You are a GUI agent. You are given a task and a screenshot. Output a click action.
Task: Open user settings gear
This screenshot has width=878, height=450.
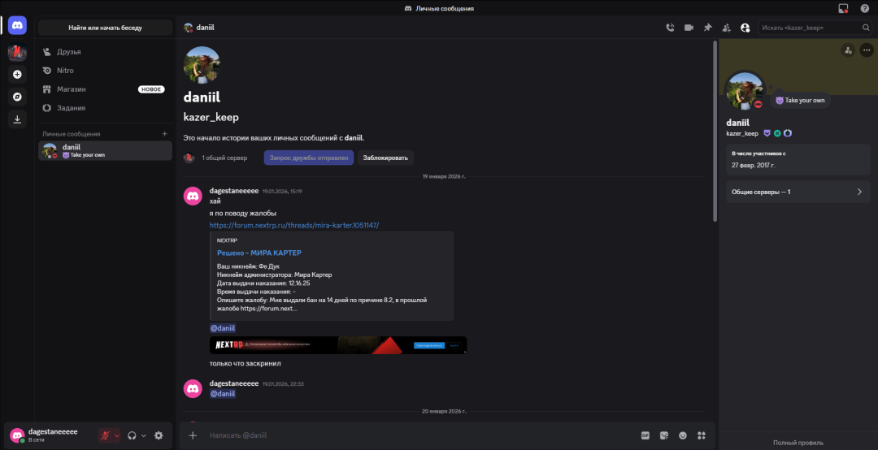[x=159, y=435]
